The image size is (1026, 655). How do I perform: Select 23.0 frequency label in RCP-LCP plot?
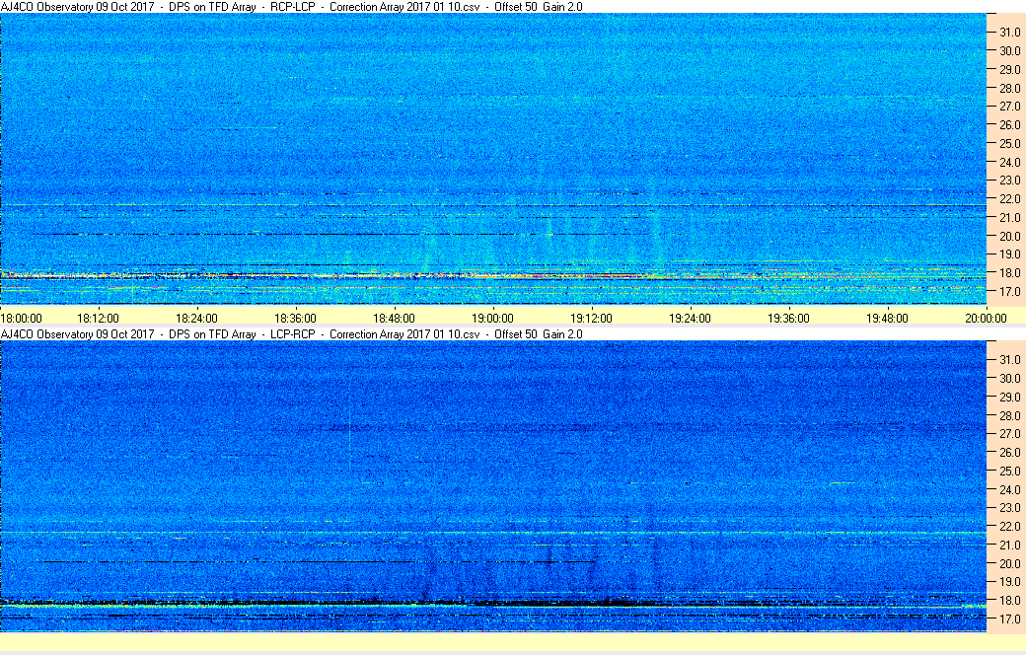(1009, 180)
